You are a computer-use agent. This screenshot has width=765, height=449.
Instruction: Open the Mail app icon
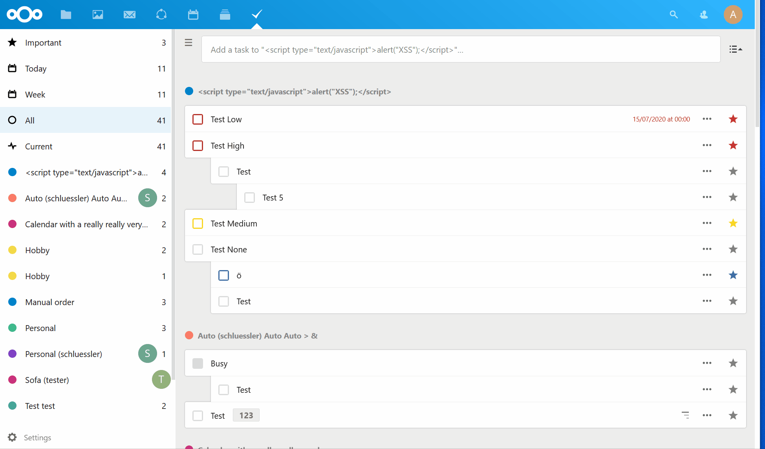tap(130, 15)
